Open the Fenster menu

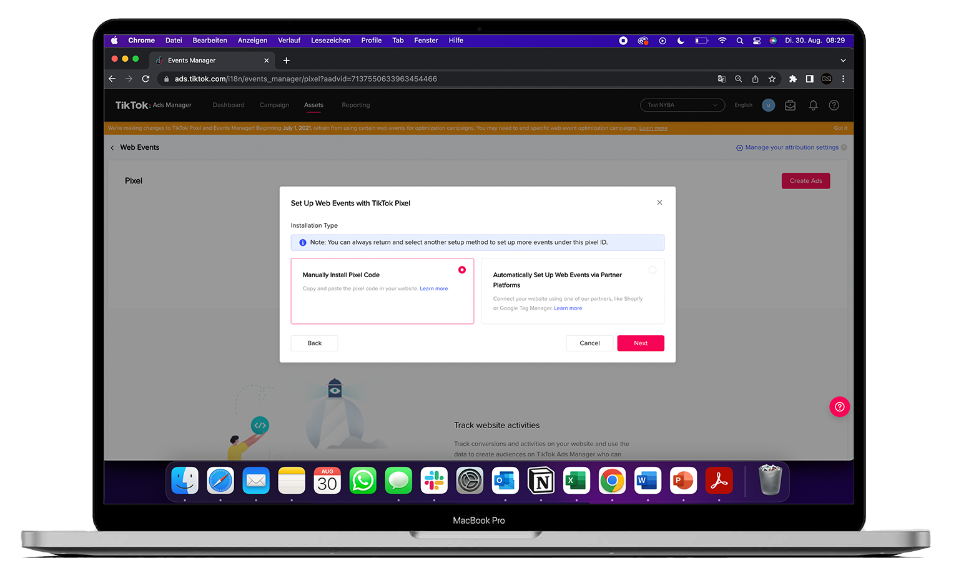coord(426,41)
